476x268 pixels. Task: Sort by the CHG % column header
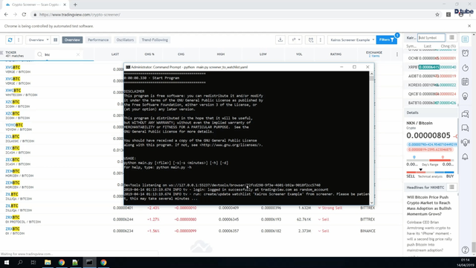pos(149,54)
